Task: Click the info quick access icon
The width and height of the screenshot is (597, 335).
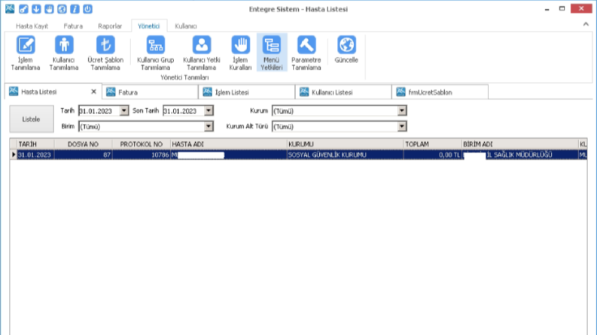Action: [x=75, y=9]
